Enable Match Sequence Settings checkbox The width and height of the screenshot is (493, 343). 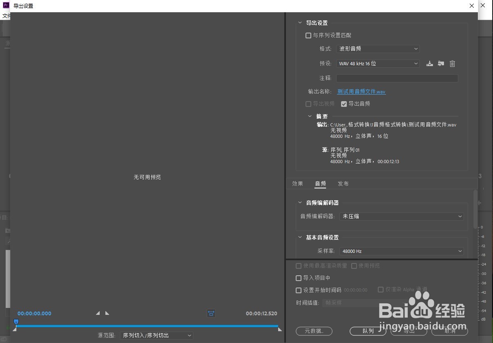pos(308,35)
